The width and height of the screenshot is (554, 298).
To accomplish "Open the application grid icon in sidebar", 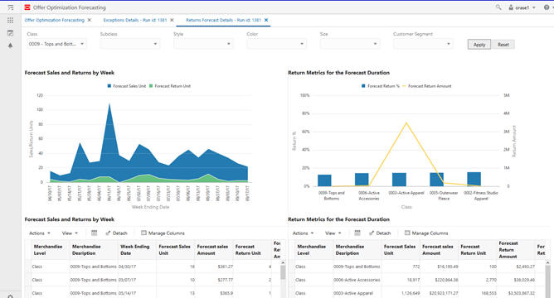I will pyautogui.click(x=10, y=20).
